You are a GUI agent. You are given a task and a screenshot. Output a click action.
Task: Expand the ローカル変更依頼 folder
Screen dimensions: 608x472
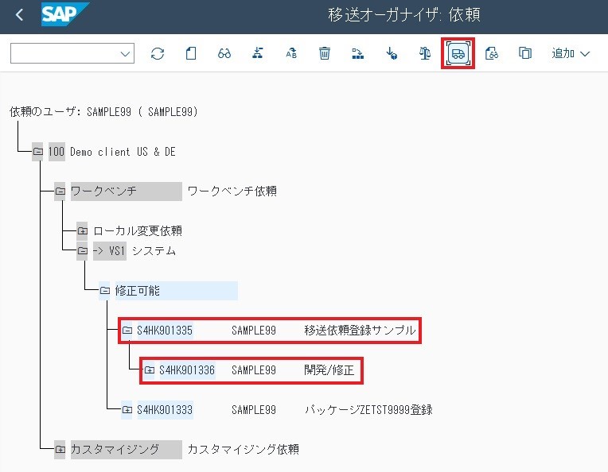(82, 231)
